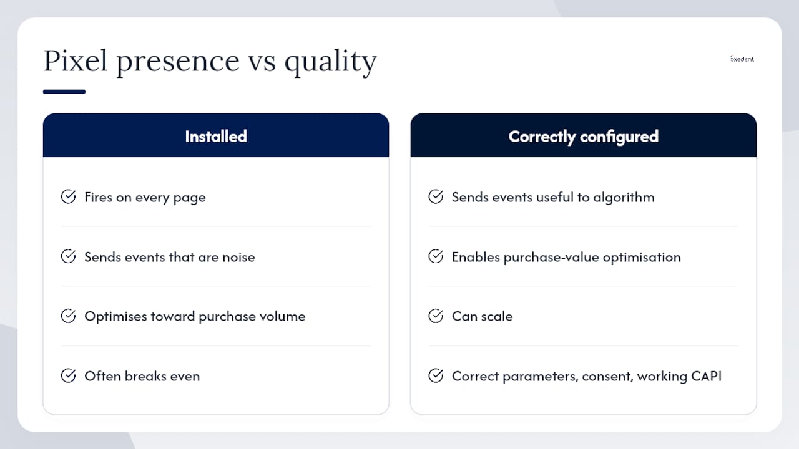
Task: Select the check icon for 'Enables purchase-value optimisation'
Action: click(x=436, y=256)
